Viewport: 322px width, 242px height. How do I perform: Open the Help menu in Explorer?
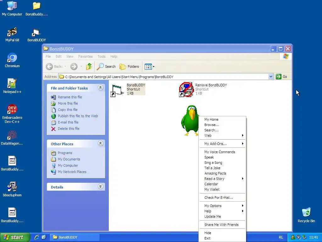(114, 56)
